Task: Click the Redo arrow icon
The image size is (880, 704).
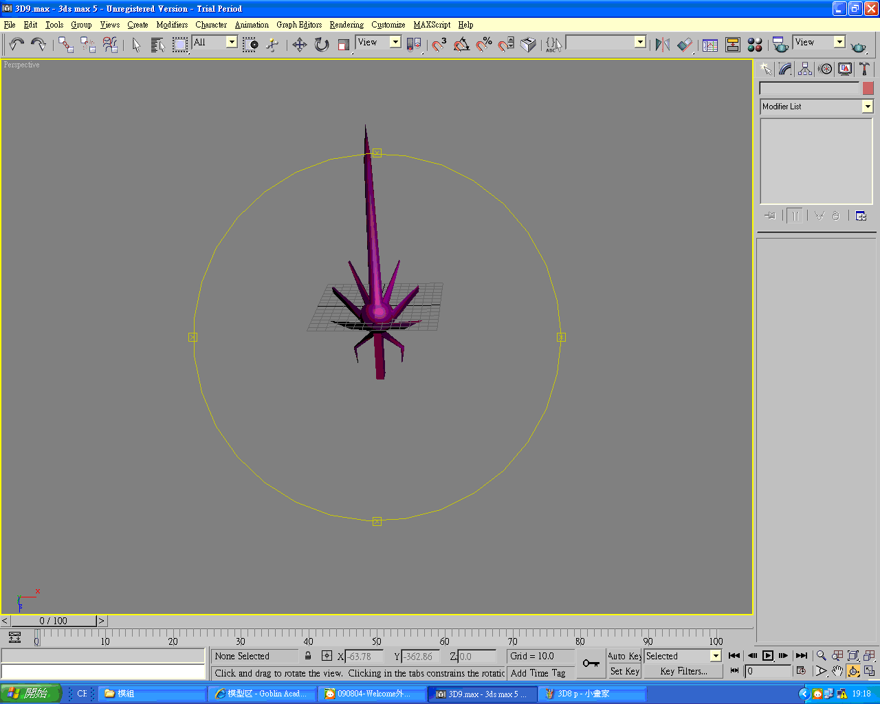Action: pos(38,44)
